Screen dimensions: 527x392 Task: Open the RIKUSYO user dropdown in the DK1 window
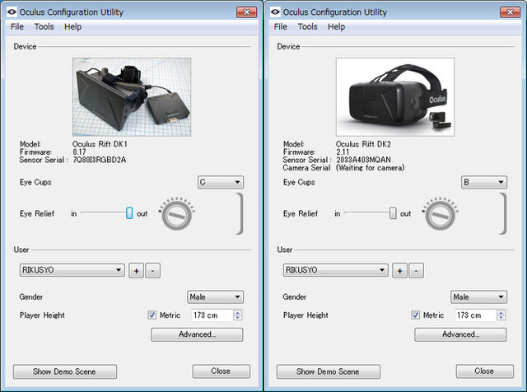pos(72,270)
